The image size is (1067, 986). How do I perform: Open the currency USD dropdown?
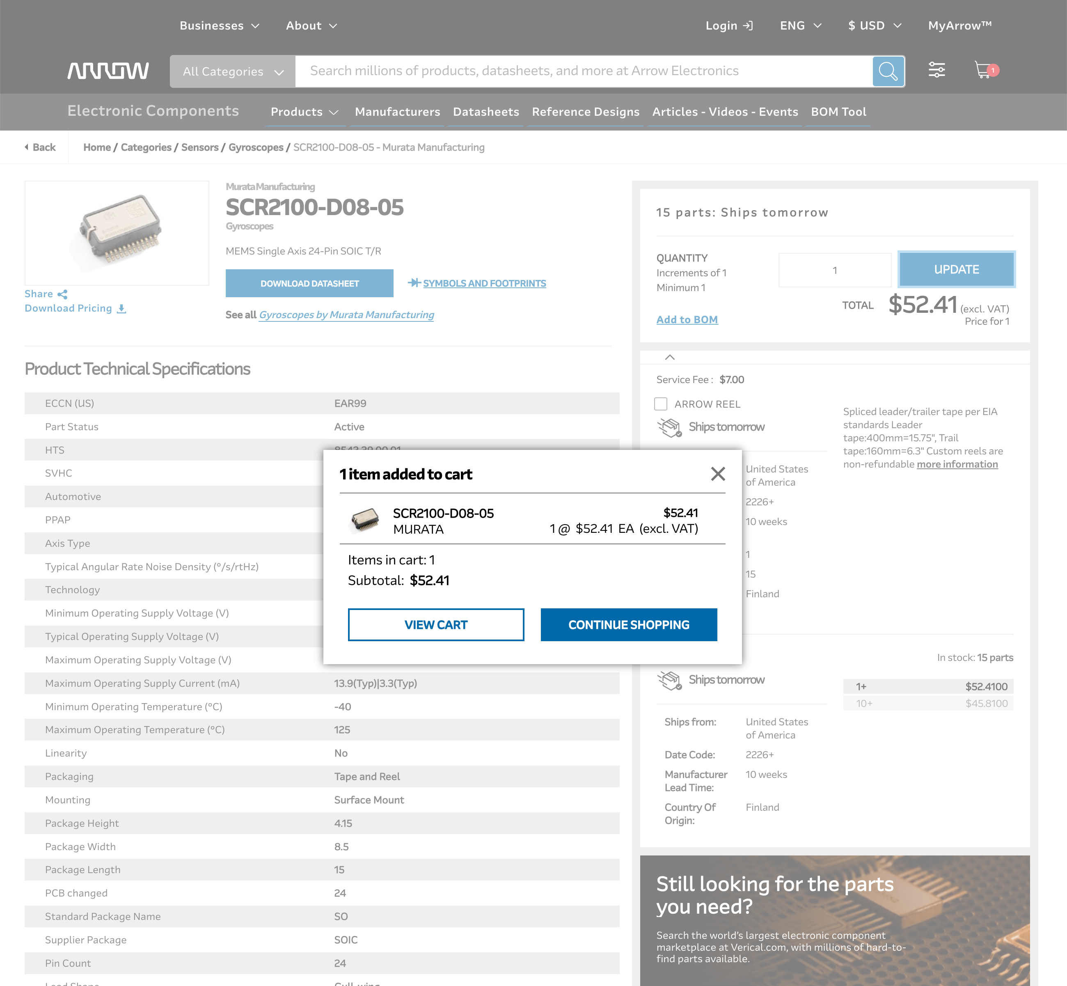[x=874, y=25]
